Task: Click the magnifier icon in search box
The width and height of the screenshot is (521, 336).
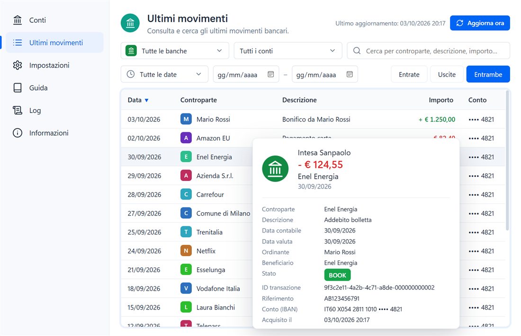Action: click(x=357, y=51)
